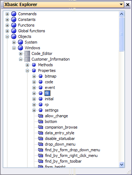Click the disable_statusbar property icon
Viewport: 132px width, 175px height.
tap(41, 139)
